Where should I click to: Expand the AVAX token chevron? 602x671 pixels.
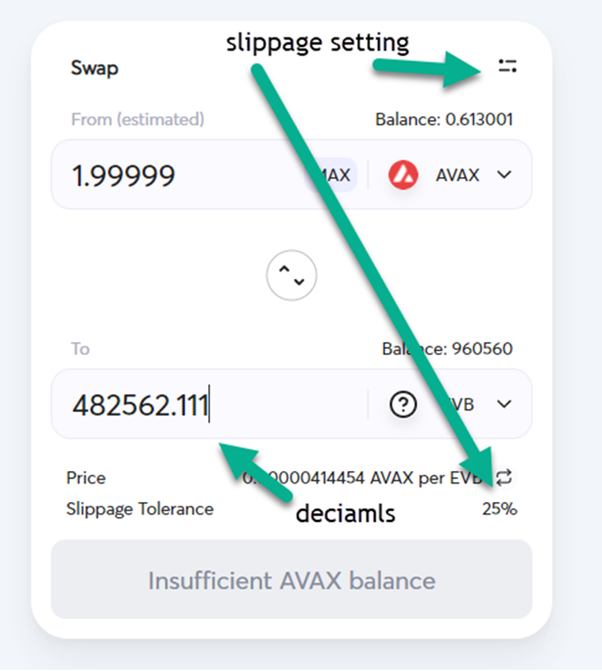(504, 175)
